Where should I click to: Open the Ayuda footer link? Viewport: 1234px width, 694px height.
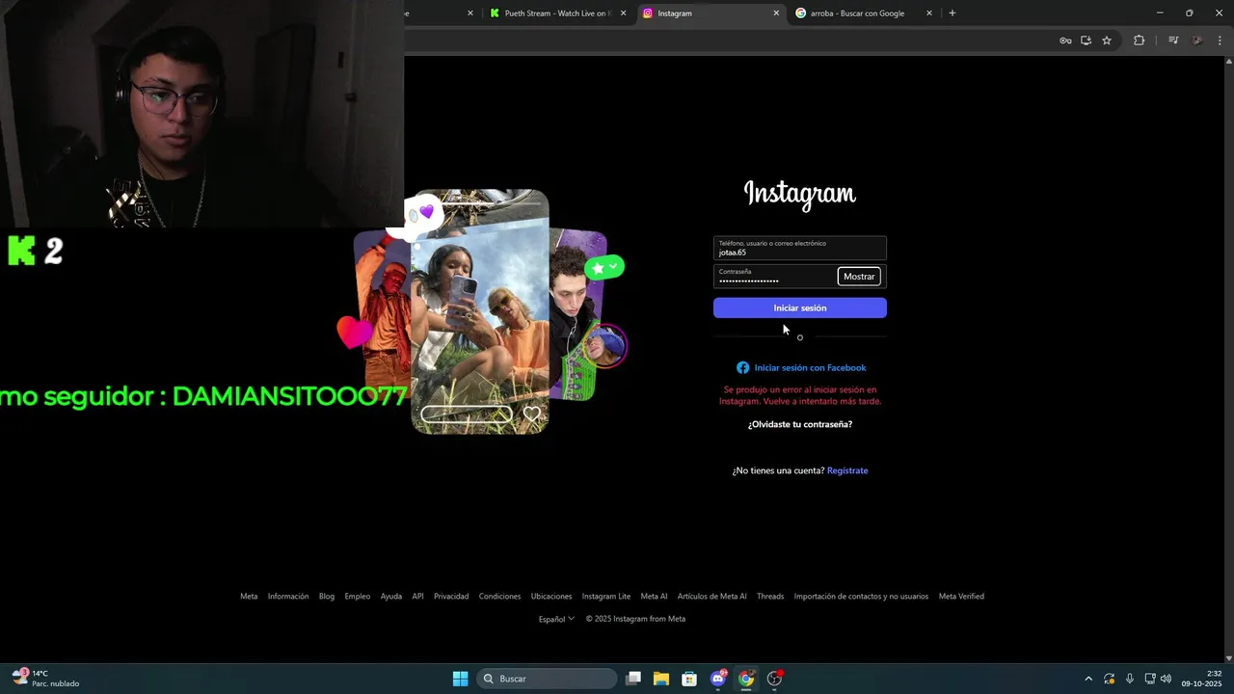tap(390, 596)
